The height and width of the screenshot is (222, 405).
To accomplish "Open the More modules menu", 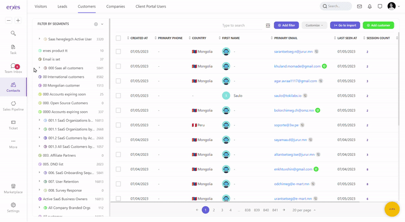I will coord(13,144).
